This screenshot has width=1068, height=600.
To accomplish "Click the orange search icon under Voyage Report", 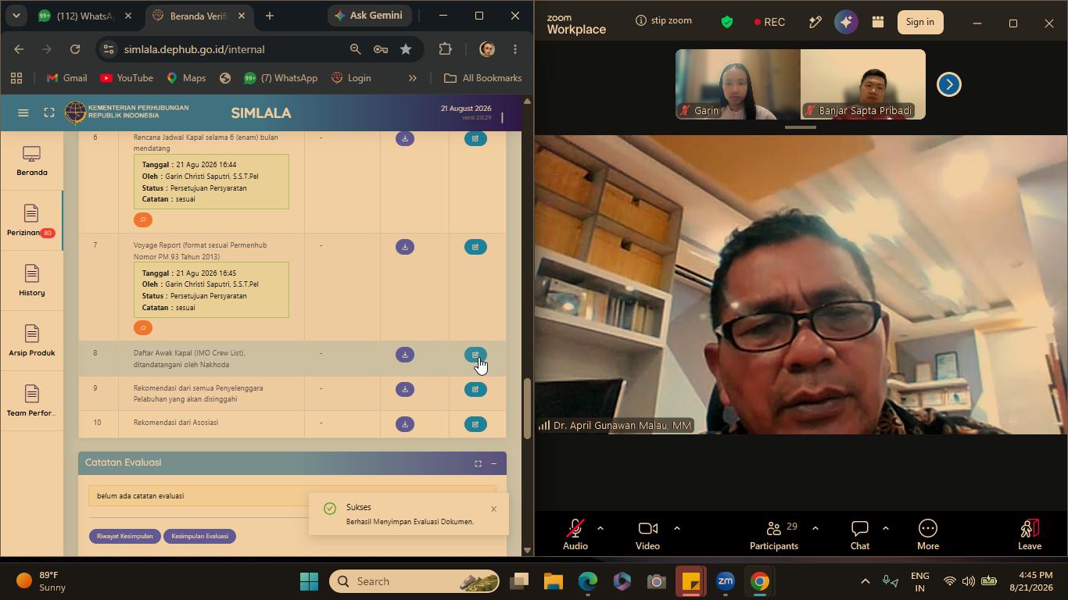I will tap(143, 328).
